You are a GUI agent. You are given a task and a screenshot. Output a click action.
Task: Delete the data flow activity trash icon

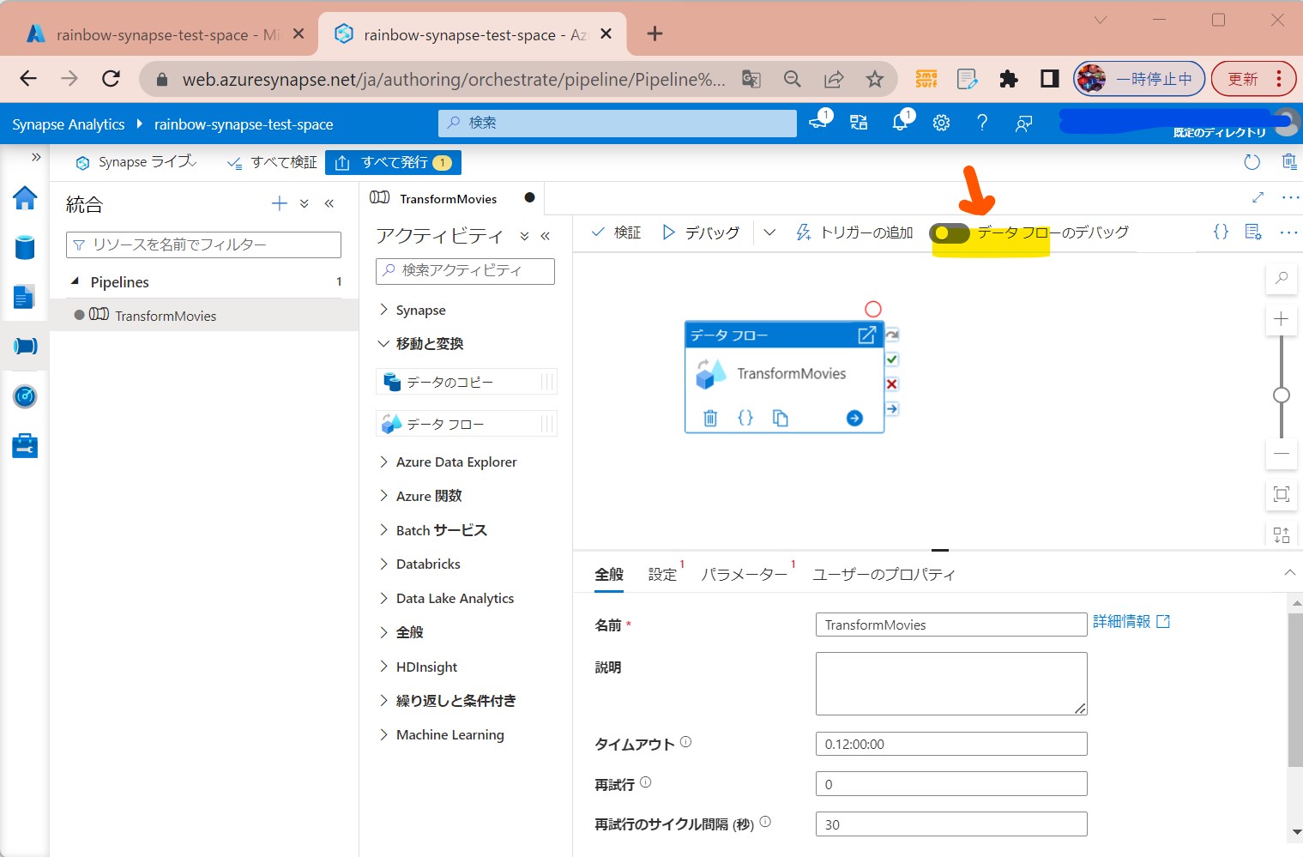[x=710, y=418]
